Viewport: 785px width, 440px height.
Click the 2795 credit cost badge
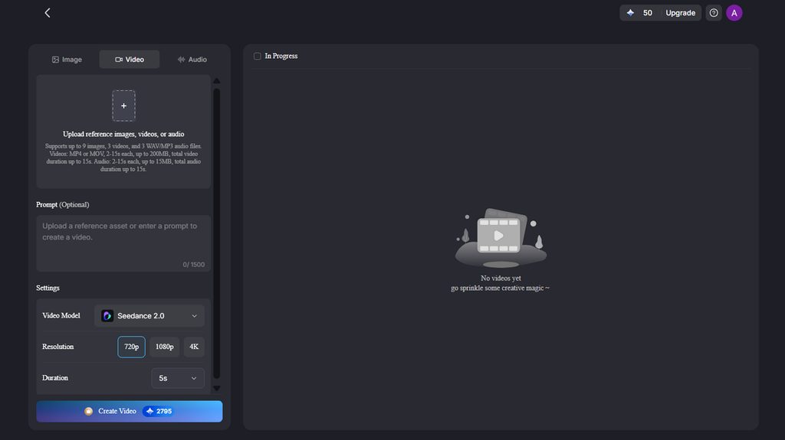158,411
